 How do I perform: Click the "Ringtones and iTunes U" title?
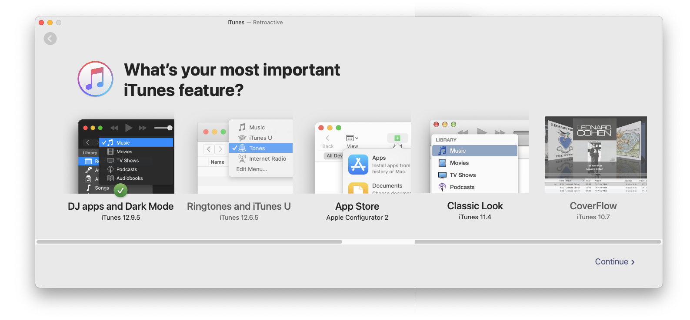(239, 206)
